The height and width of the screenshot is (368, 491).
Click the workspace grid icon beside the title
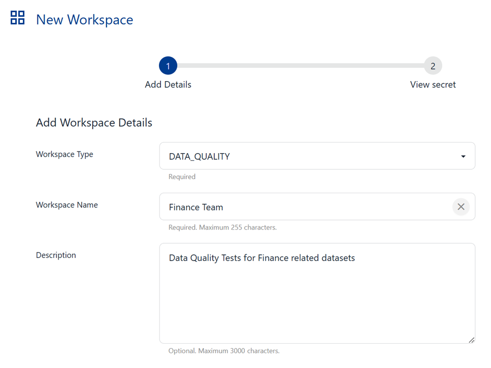pos(18,18)
